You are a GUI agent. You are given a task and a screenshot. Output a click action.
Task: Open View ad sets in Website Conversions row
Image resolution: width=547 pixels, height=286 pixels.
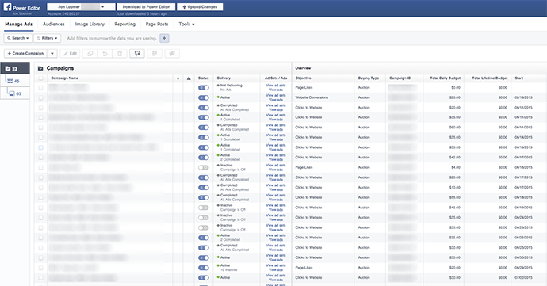click(276, 95)
